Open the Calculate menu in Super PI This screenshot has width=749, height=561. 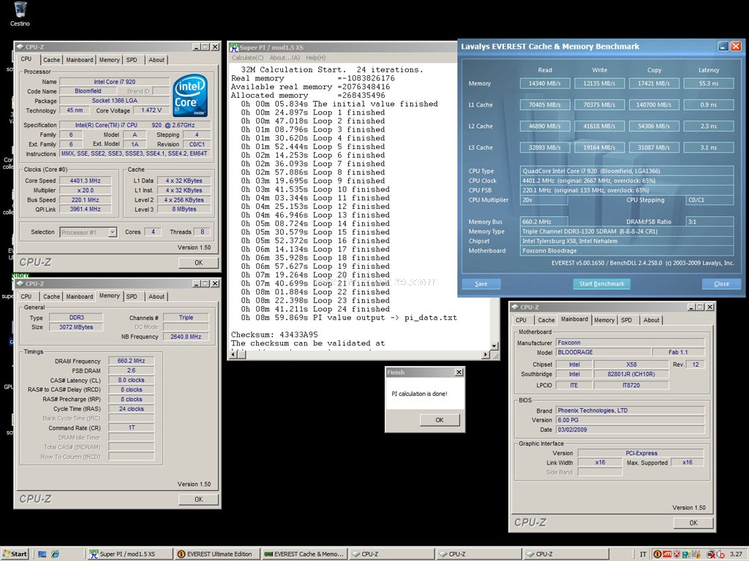(247, 58)
